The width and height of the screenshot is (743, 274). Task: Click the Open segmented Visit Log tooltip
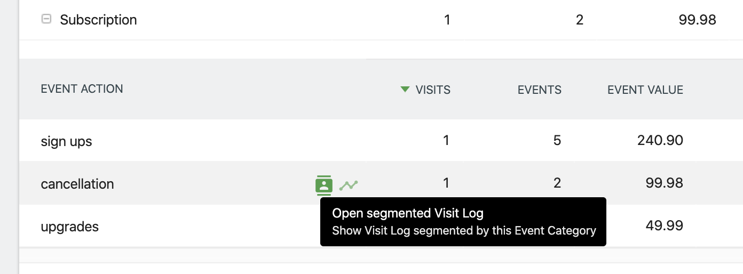pos(463,222)
